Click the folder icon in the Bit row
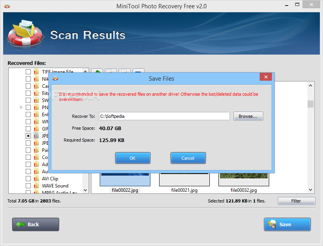 pyautogui.click(x=36, y=93)
